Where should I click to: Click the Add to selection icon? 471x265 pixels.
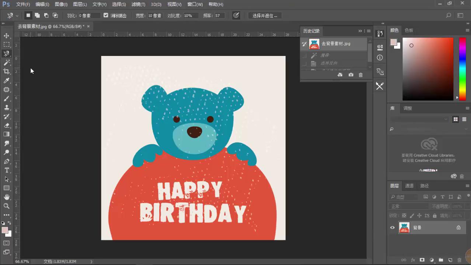click(37, 15)
